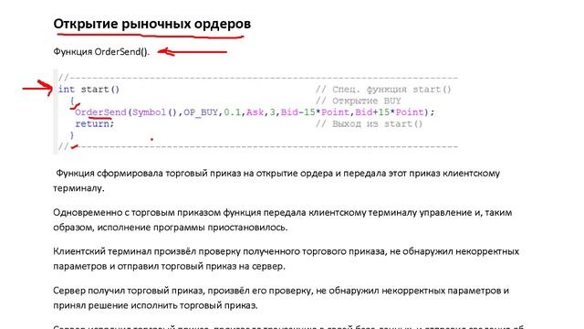Click 'OrderSend' in the code block

coord(101,112)
